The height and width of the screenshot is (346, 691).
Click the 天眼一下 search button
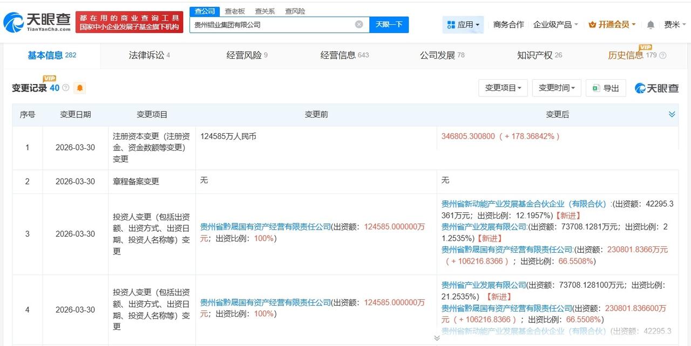(389, 25)
